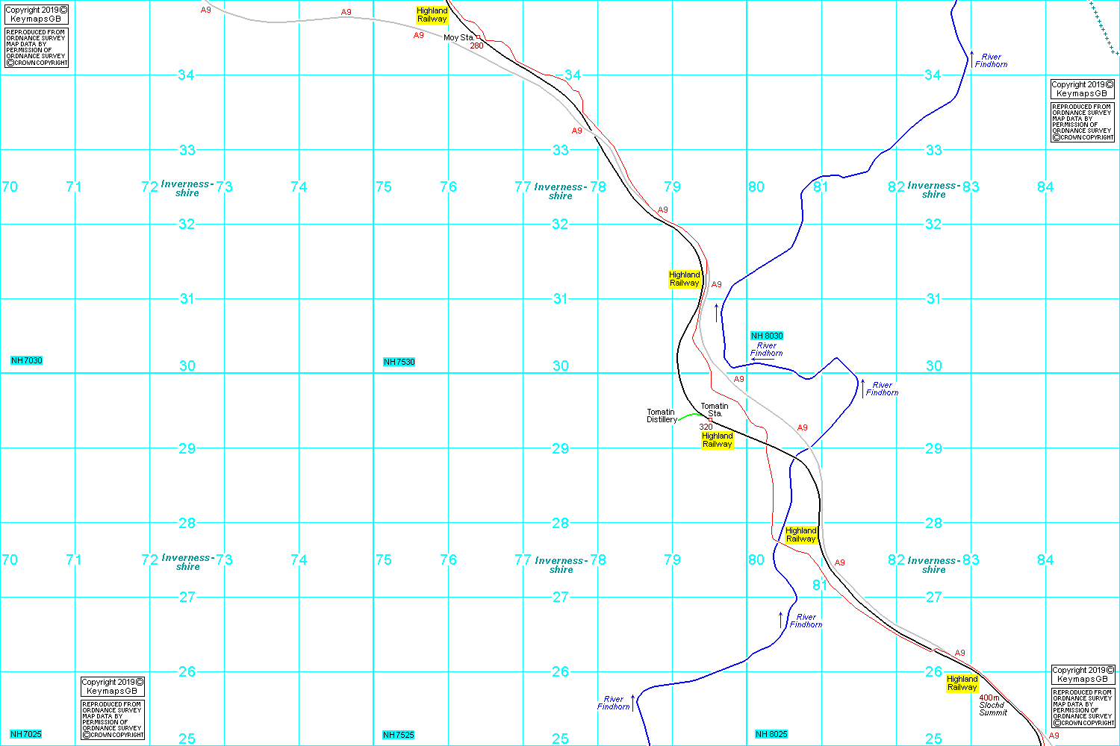This screenshot has width=1120, height=746.
Task: Click the Moy Sta. station label
Action: click(458, 37)
